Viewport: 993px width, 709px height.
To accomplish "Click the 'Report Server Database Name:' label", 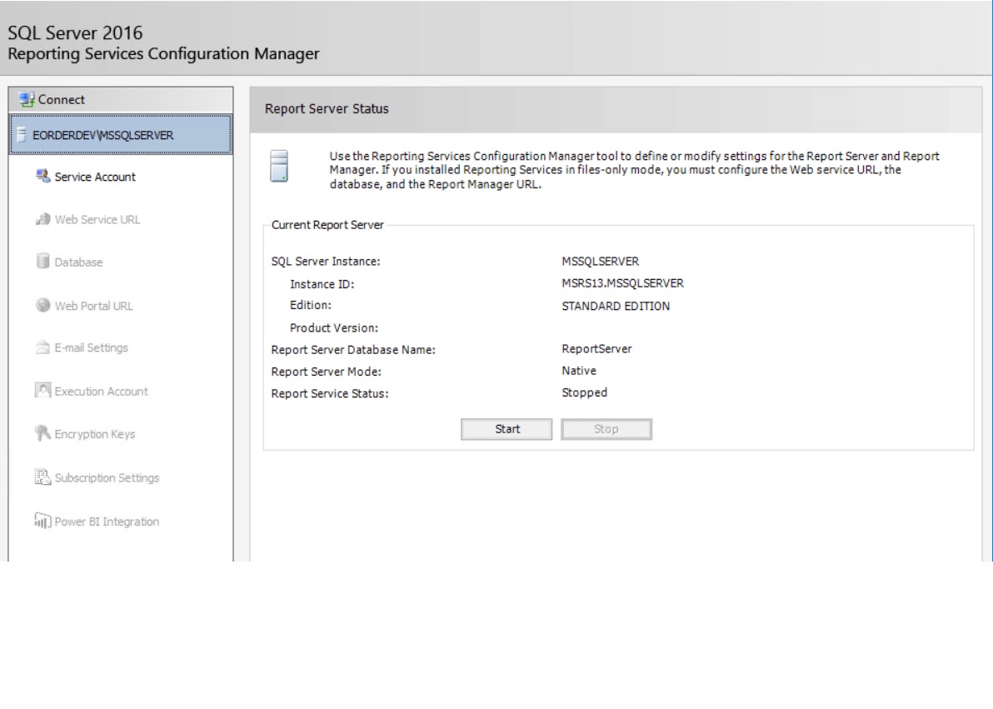I will coord(353,350).
